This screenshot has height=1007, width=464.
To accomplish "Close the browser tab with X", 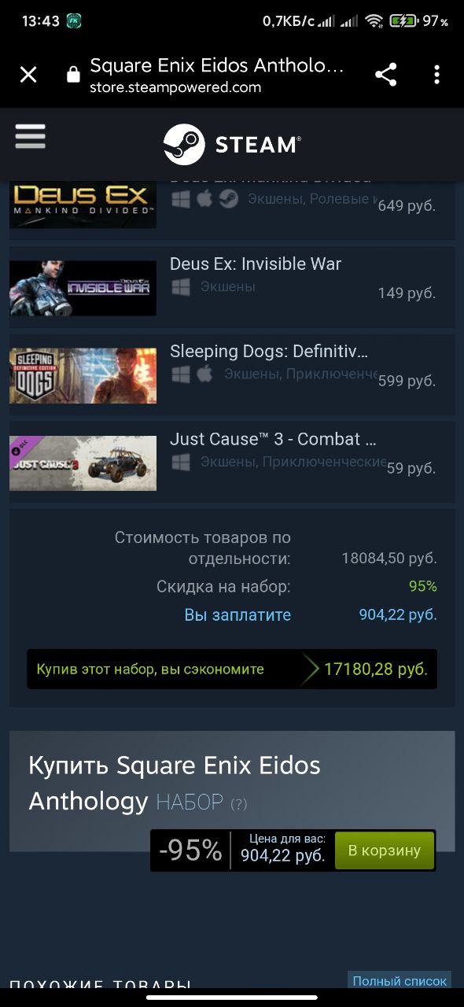I will pyautogui.click(x=28, y=75).
